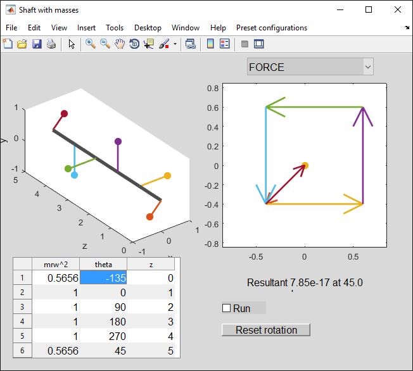
Task: Print the figure using the printer icon
Action: pyautogui.click(x=51, y=44)
